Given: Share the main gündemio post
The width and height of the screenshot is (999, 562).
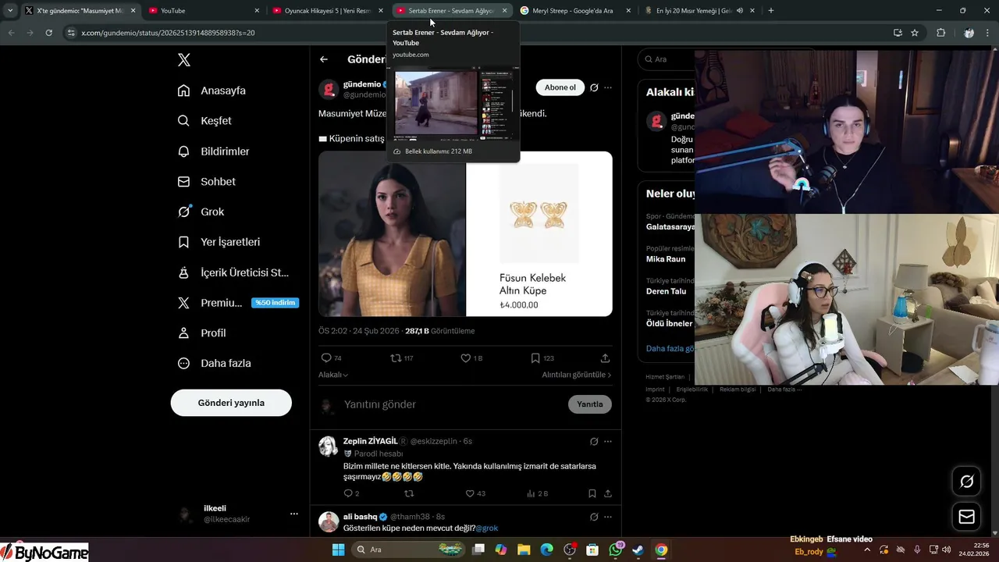Looking at the screenshot, I should tap(605, 358).
